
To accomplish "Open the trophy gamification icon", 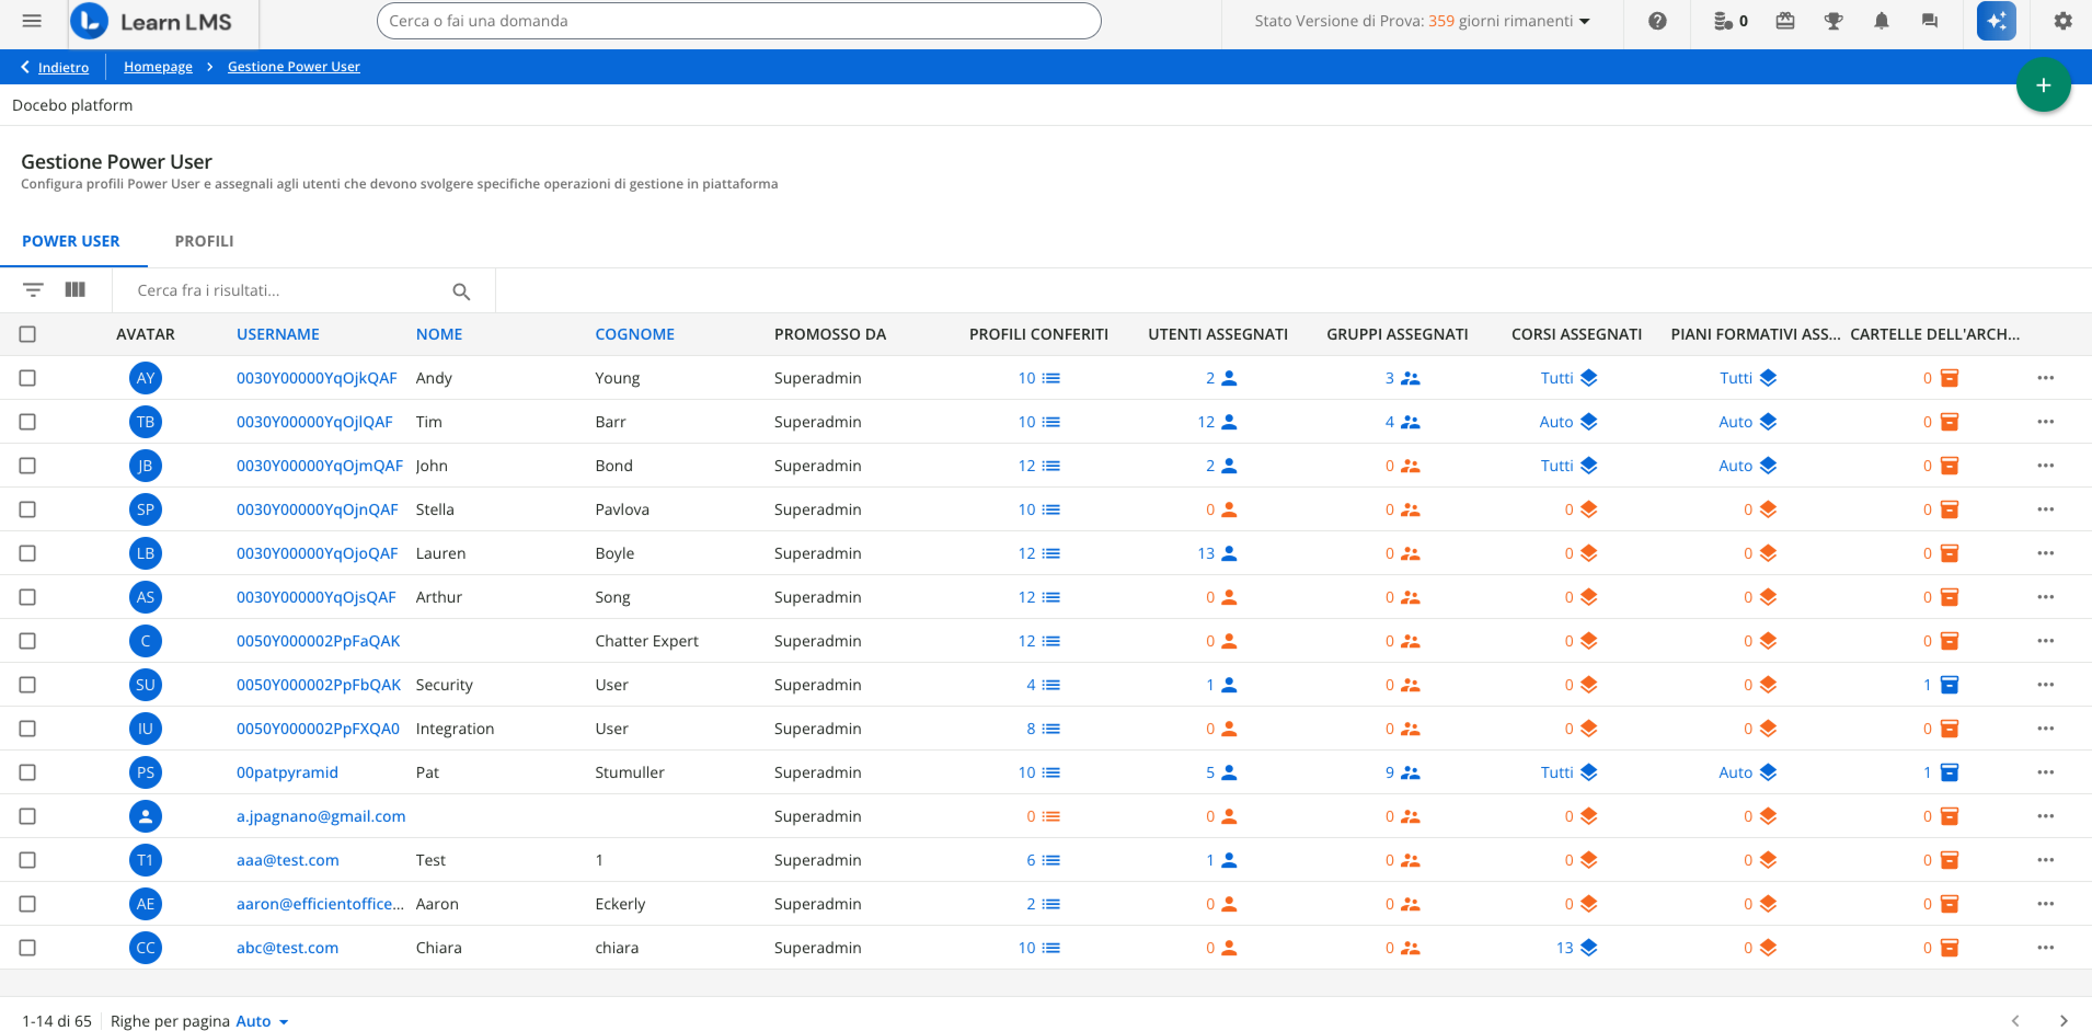I will 1833,21.
